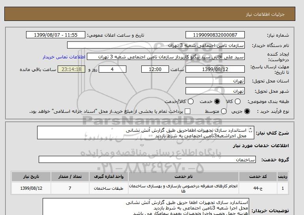Screen dimensions: 304x215
Task: Click the واحد اندازه گیری column header
Action: (x=109, y=176)
